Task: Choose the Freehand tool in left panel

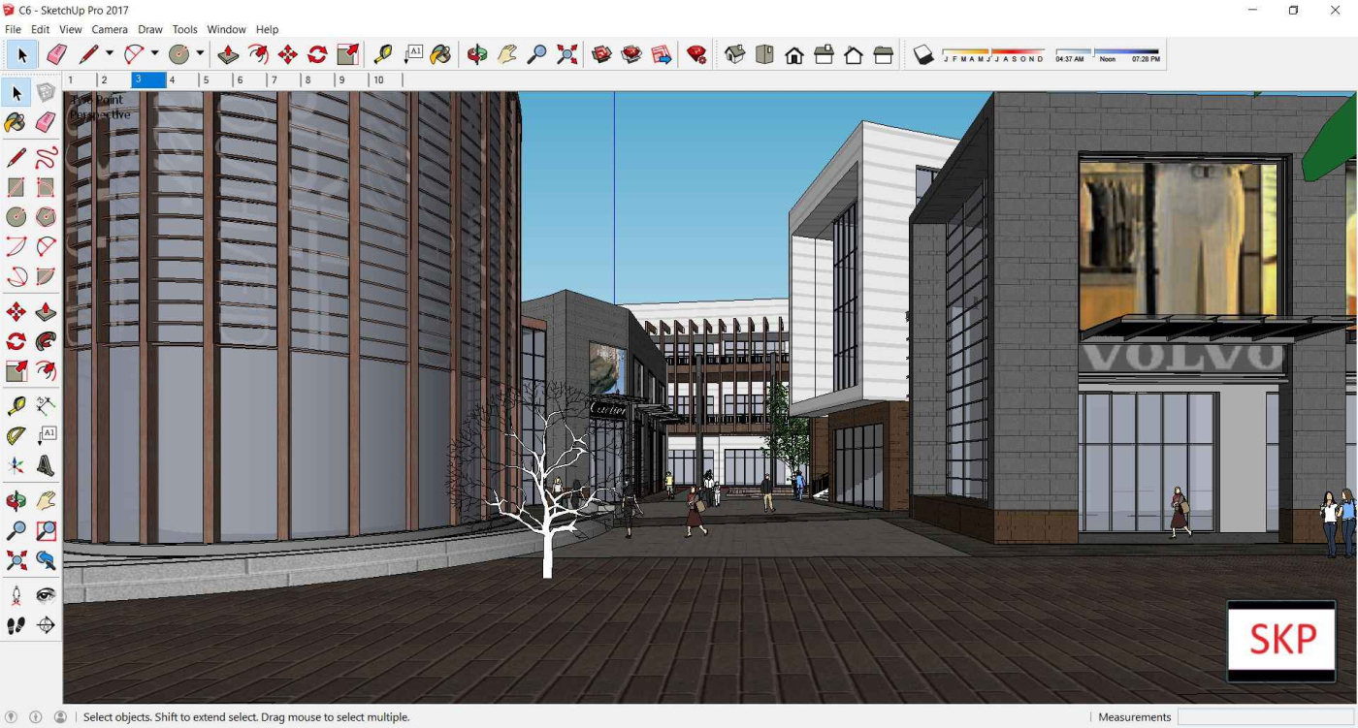Action: 46,157
